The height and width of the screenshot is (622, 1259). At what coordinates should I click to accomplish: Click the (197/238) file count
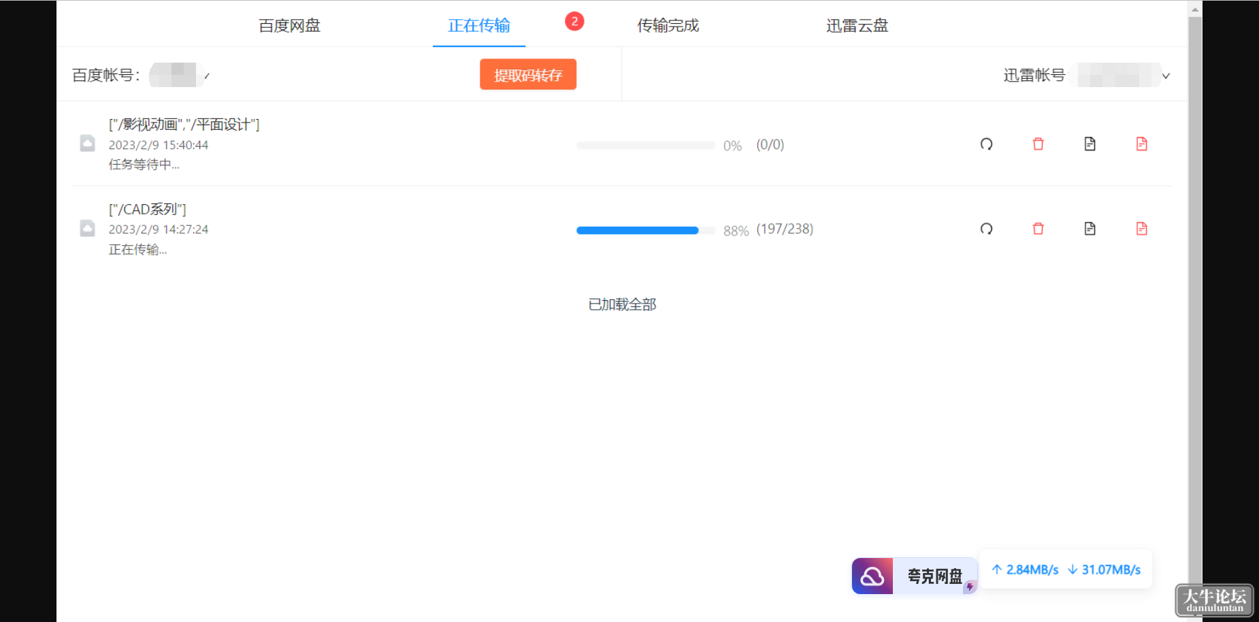pos(785,229)
